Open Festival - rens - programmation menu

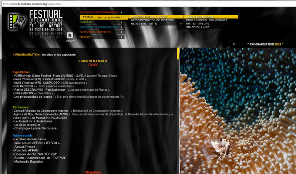pos(102,17)
